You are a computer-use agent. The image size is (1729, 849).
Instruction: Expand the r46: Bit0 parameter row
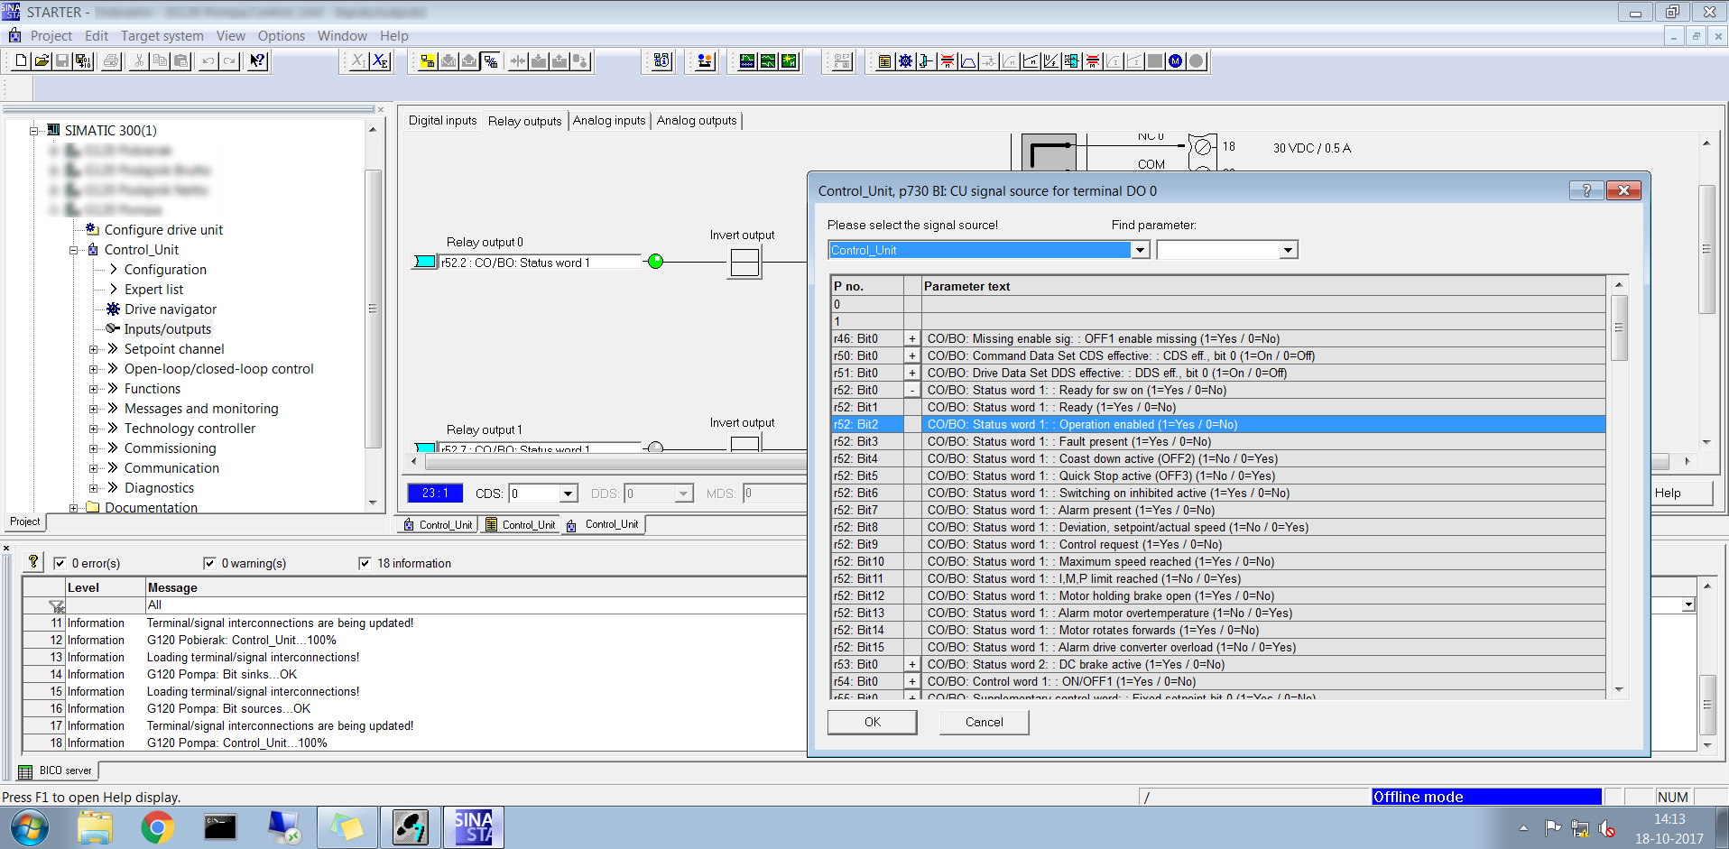pyautogui.click(x=912, y=339)
